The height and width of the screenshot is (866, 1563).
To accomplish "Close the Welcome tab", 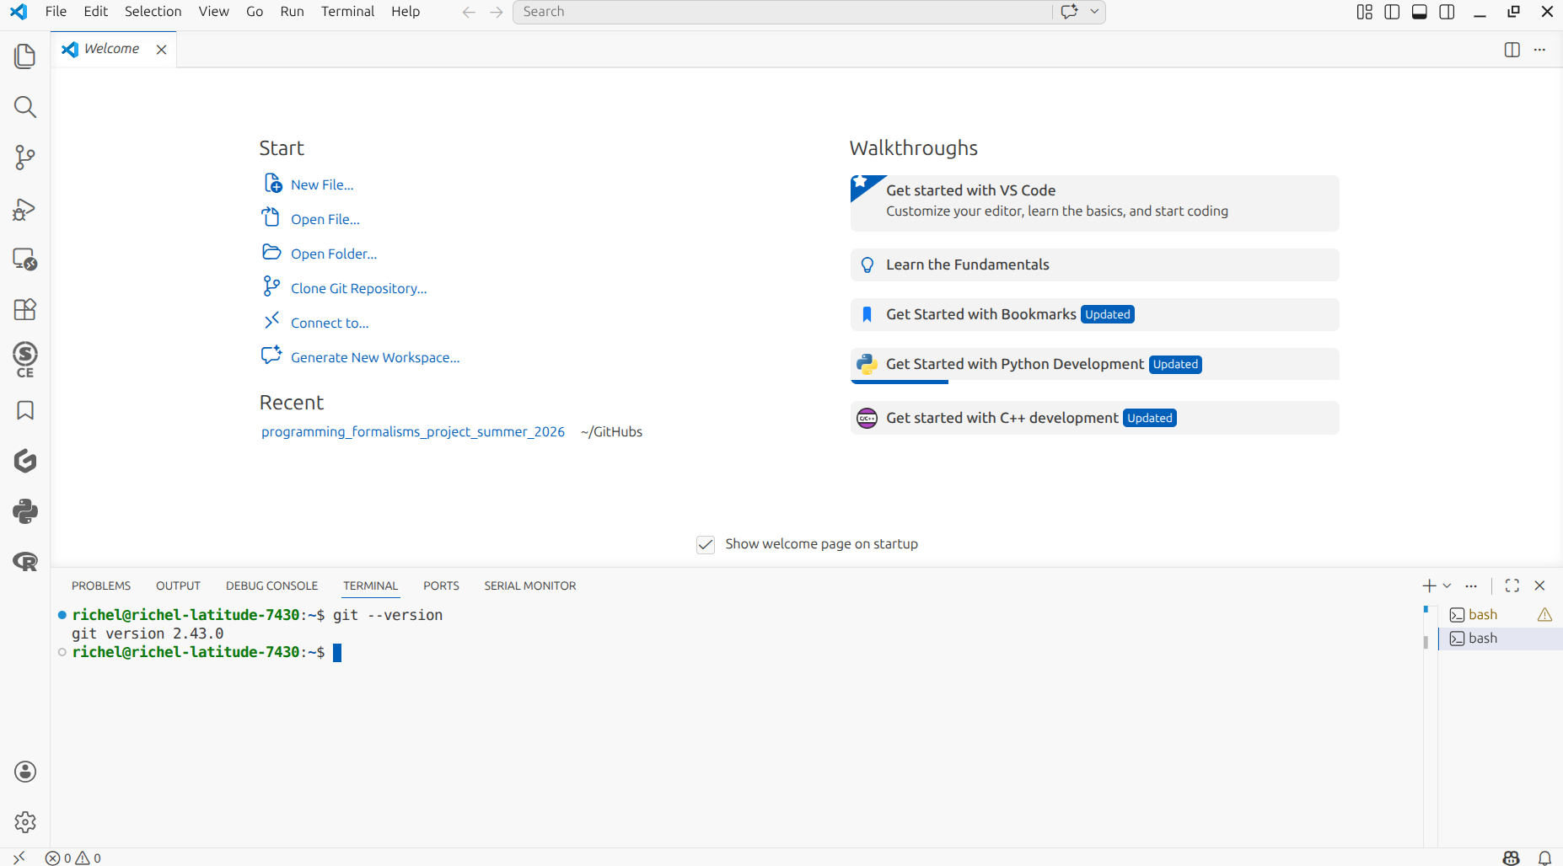I will click(161, 50).
